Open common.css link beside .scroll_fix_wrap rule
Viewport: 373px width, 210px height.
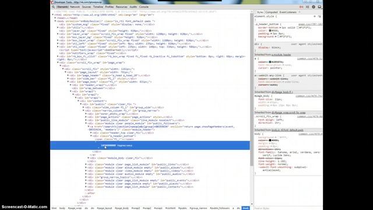[x=309, y=117]
